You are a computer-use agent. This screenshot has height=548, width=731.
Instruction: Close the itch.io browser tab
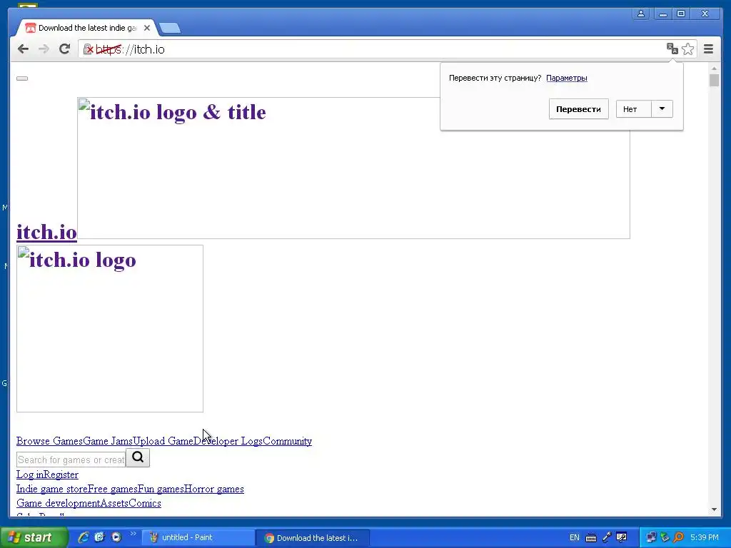point(147,28)
